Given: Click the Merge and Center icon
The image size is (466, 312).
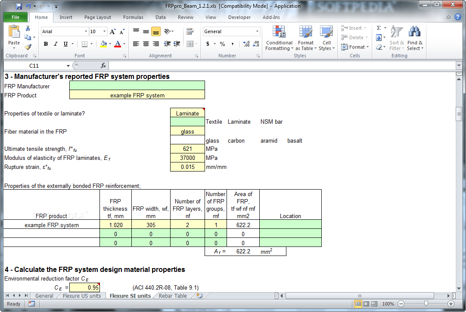Looking at the screenshot, I should click(x=190, y=44).
